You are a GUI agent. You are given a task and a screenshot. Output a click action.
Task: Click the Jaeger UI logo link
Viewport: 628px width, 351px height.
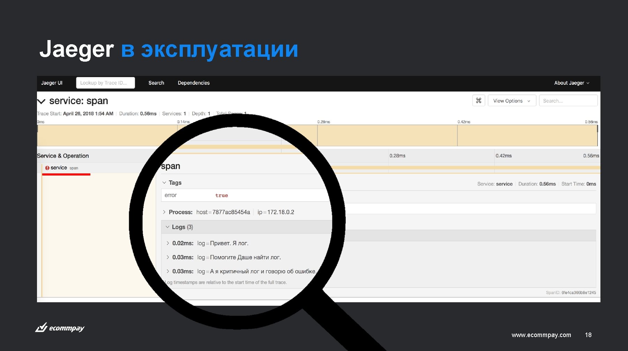(52, 83)
